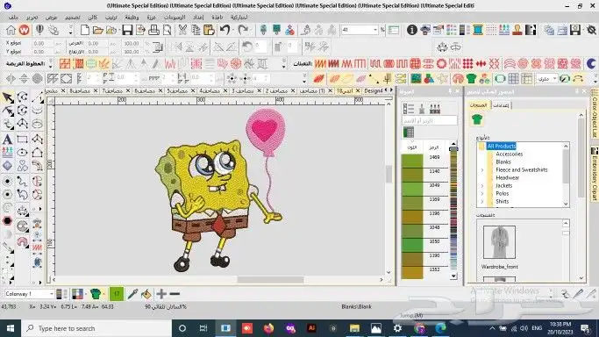This screenshot has width=599, height=337.
Task: Open the print icon in toolbar
Action: [x=153, y=30]
